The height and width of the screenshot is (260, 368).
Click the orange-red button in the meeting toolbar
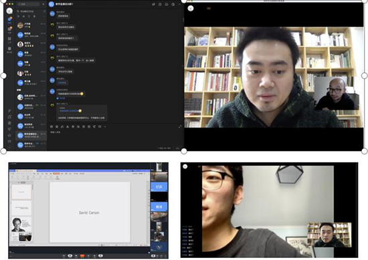click(82, 256)
